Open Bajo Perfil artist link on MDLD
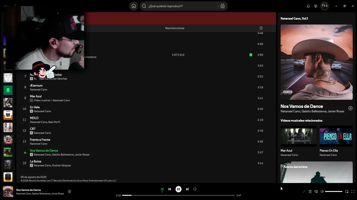The image size is (357, 200). pos(54,122)
